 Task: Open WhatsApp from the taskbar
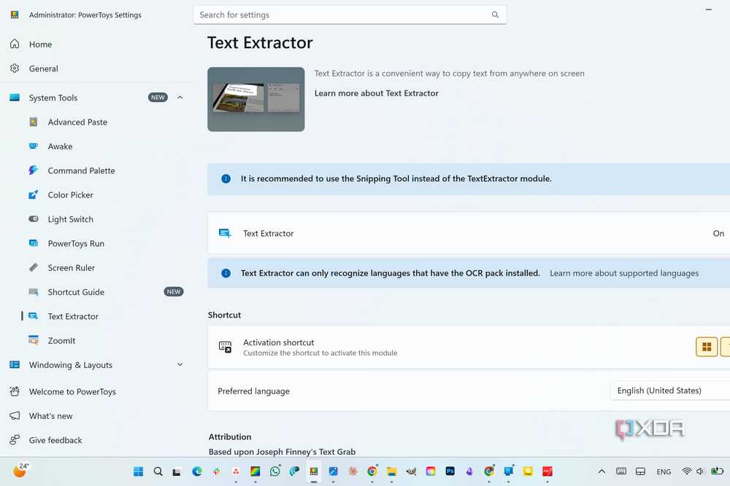pyautogui.click(x=274, y=471)
